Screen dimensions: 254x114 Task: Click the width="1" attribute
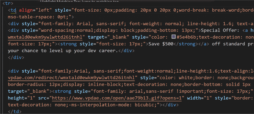pos(200,98)
